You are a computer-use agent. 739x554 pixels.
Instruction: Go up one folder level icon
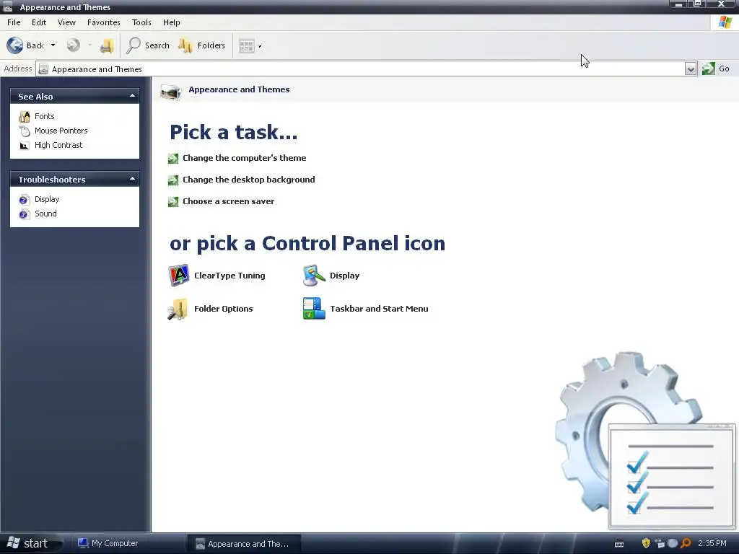tap(107, 45)
